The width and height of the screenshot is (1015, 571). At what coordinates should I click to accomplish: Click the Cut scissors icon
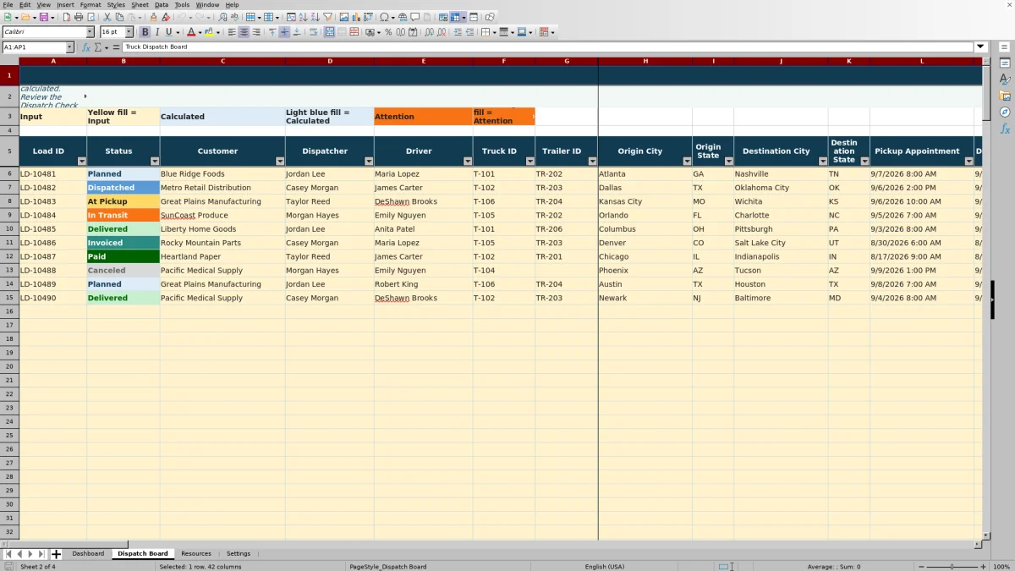(x=107, y=17)
